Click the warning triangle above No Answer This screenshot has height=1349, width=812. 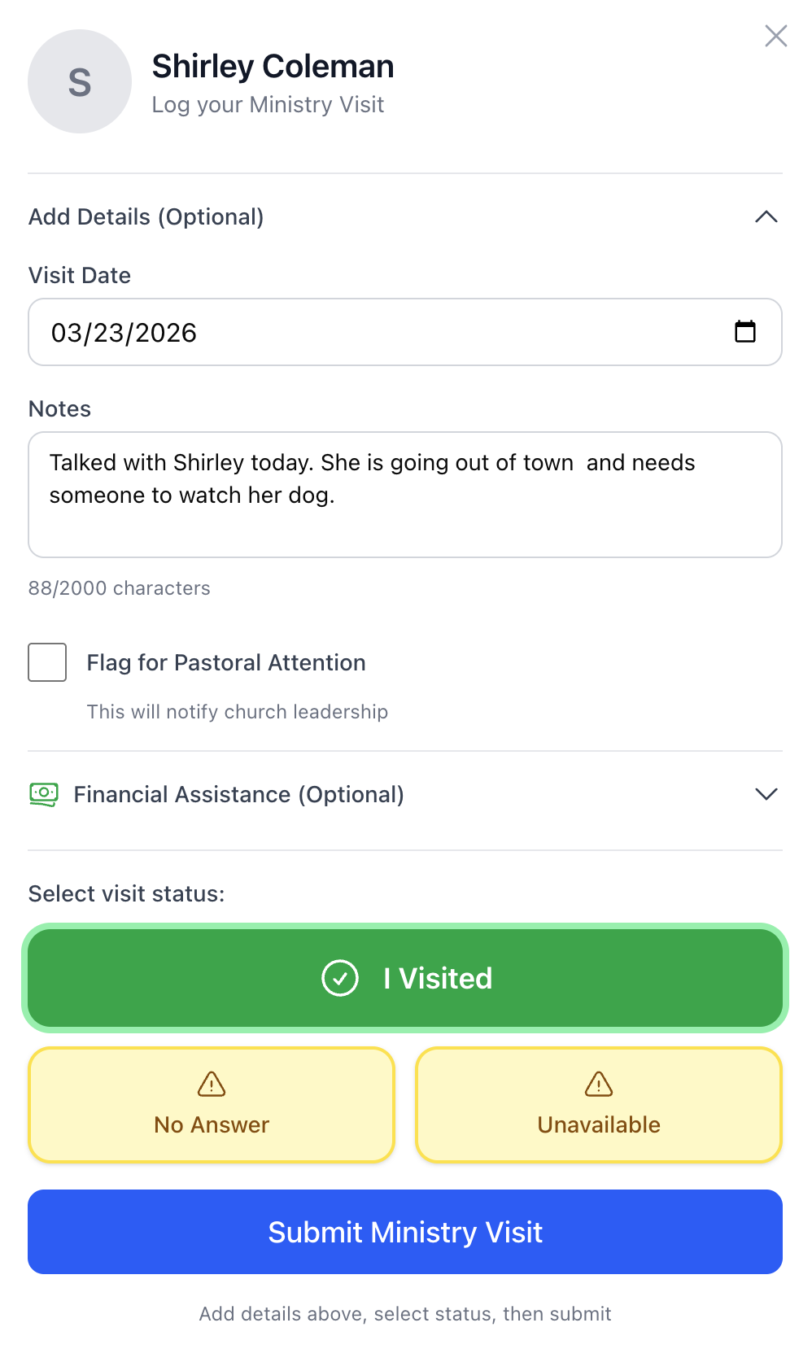(211, 1085)
